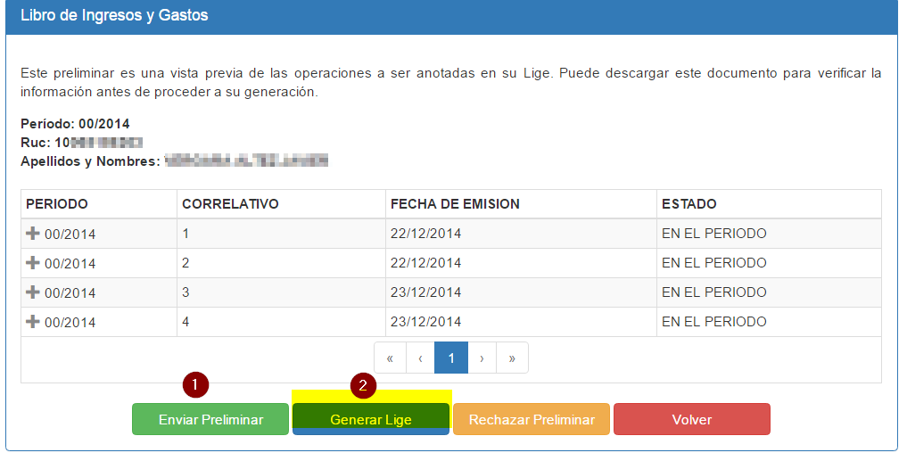Expand the row with correlativo 4
Screen dimensions: 907x469
(33, 322)
